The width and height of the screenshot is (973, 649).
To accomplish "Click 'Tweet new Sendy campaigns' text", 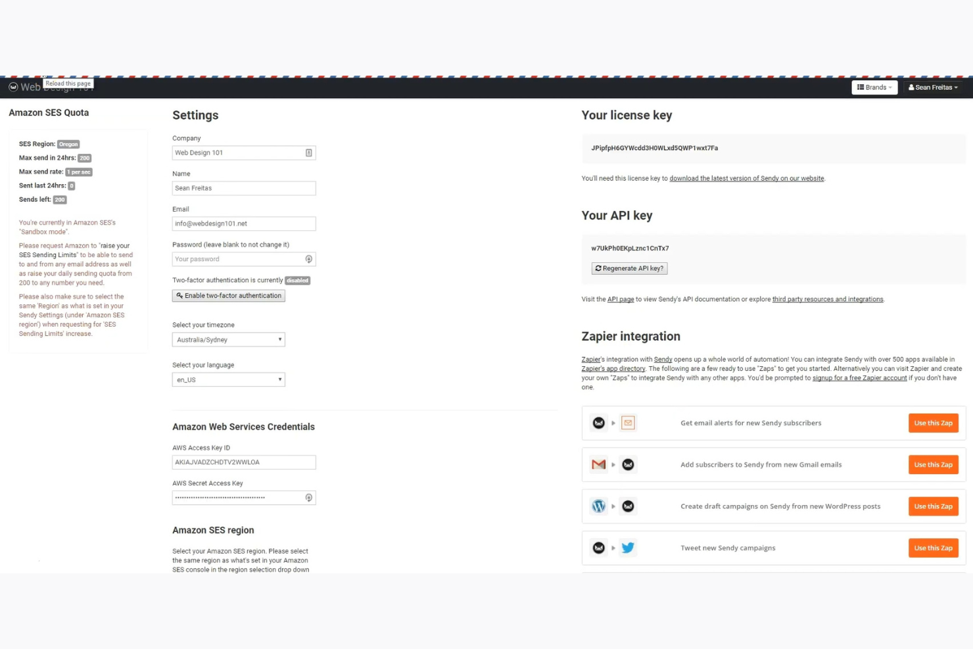I will (728, 548).
